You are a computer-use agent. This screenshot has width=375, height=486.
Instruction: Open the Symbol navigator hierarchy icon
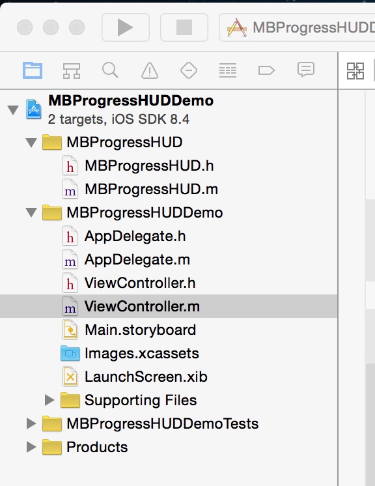pos(72,70)
